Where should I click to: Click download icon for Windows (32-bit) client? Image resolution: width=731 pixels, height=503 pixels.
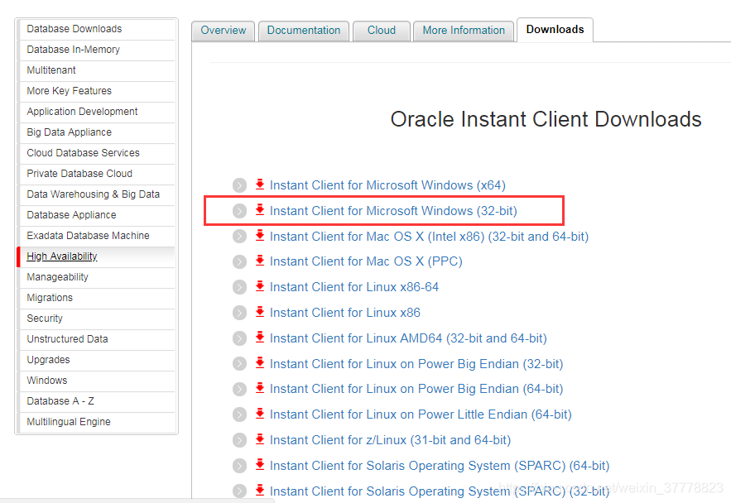(260, 210)
